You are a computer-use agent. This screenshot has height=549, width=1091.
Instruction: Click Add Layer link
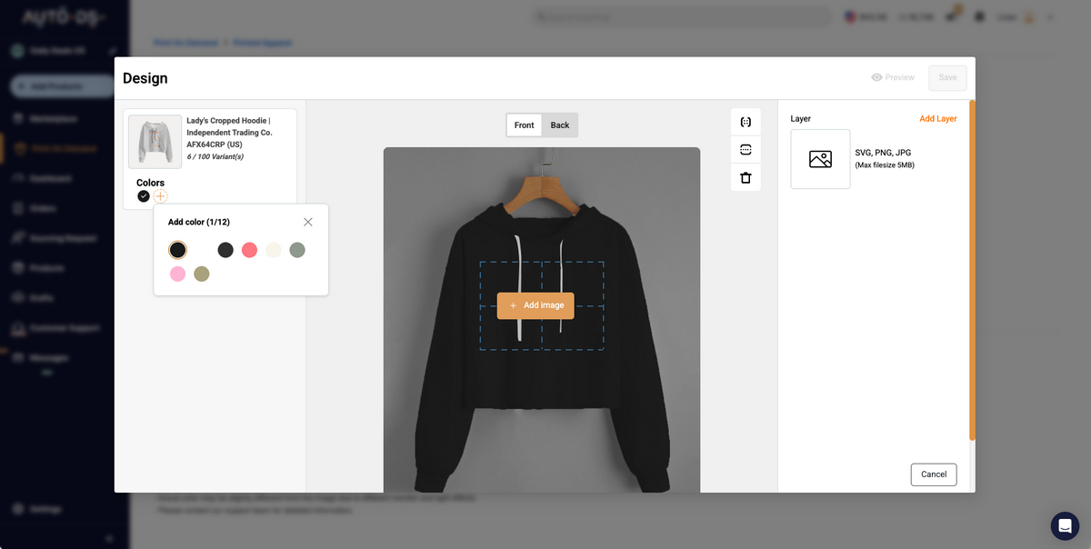937,119
